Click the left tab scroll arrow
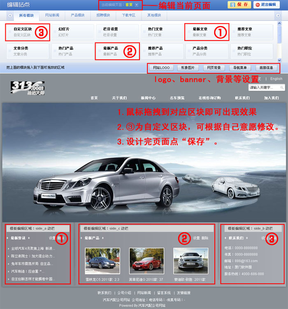Viewport: 288px width, 309px height. (10, 15)
